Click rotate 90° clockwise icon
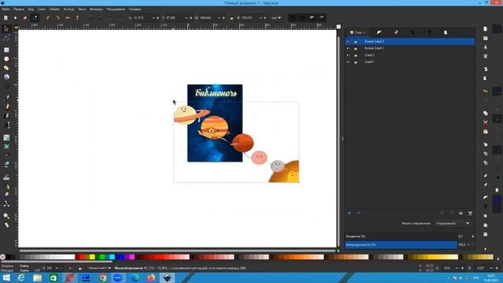Viewport: 503px width, 283px height. click(57, 17)
